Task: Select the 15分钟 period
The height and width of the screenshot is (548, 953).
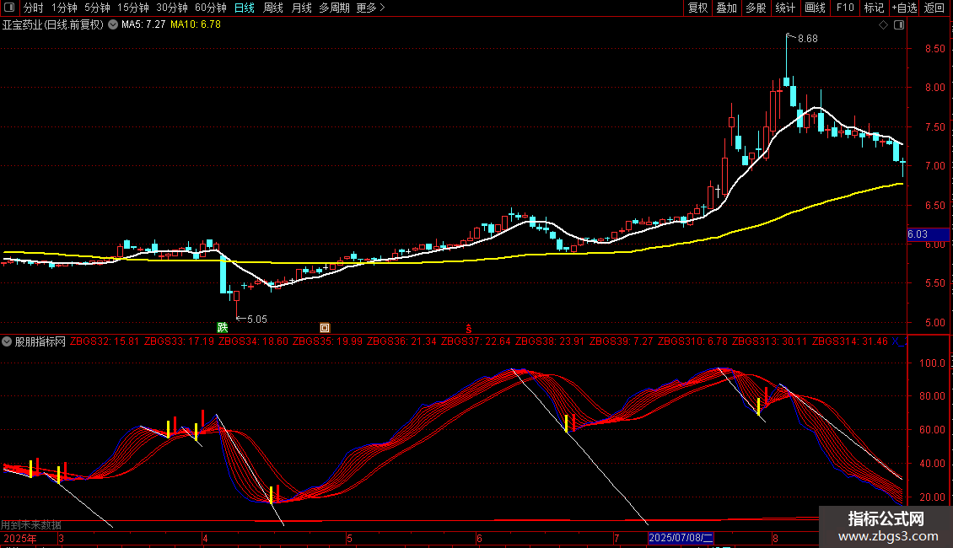Action: click(133, 8)
